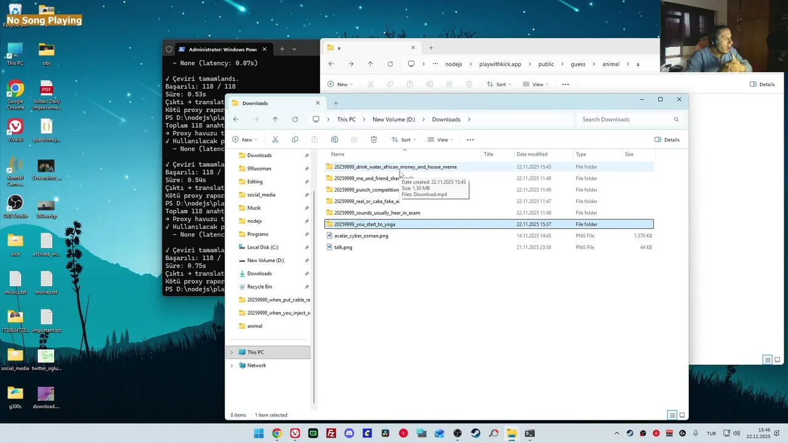This screenshot has width=788, height=443.
Task: Select the 'a' tab in back Explorer
Action: [x=371, y=47]
